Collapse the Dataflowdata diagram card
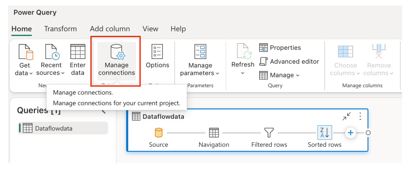 (x=346, y=117)
